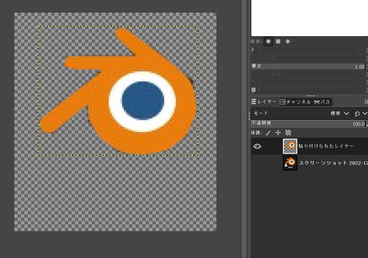Viewport: 368px width, 258px height.
Task: Click the white brush preview area
Action: pos(309,18)
